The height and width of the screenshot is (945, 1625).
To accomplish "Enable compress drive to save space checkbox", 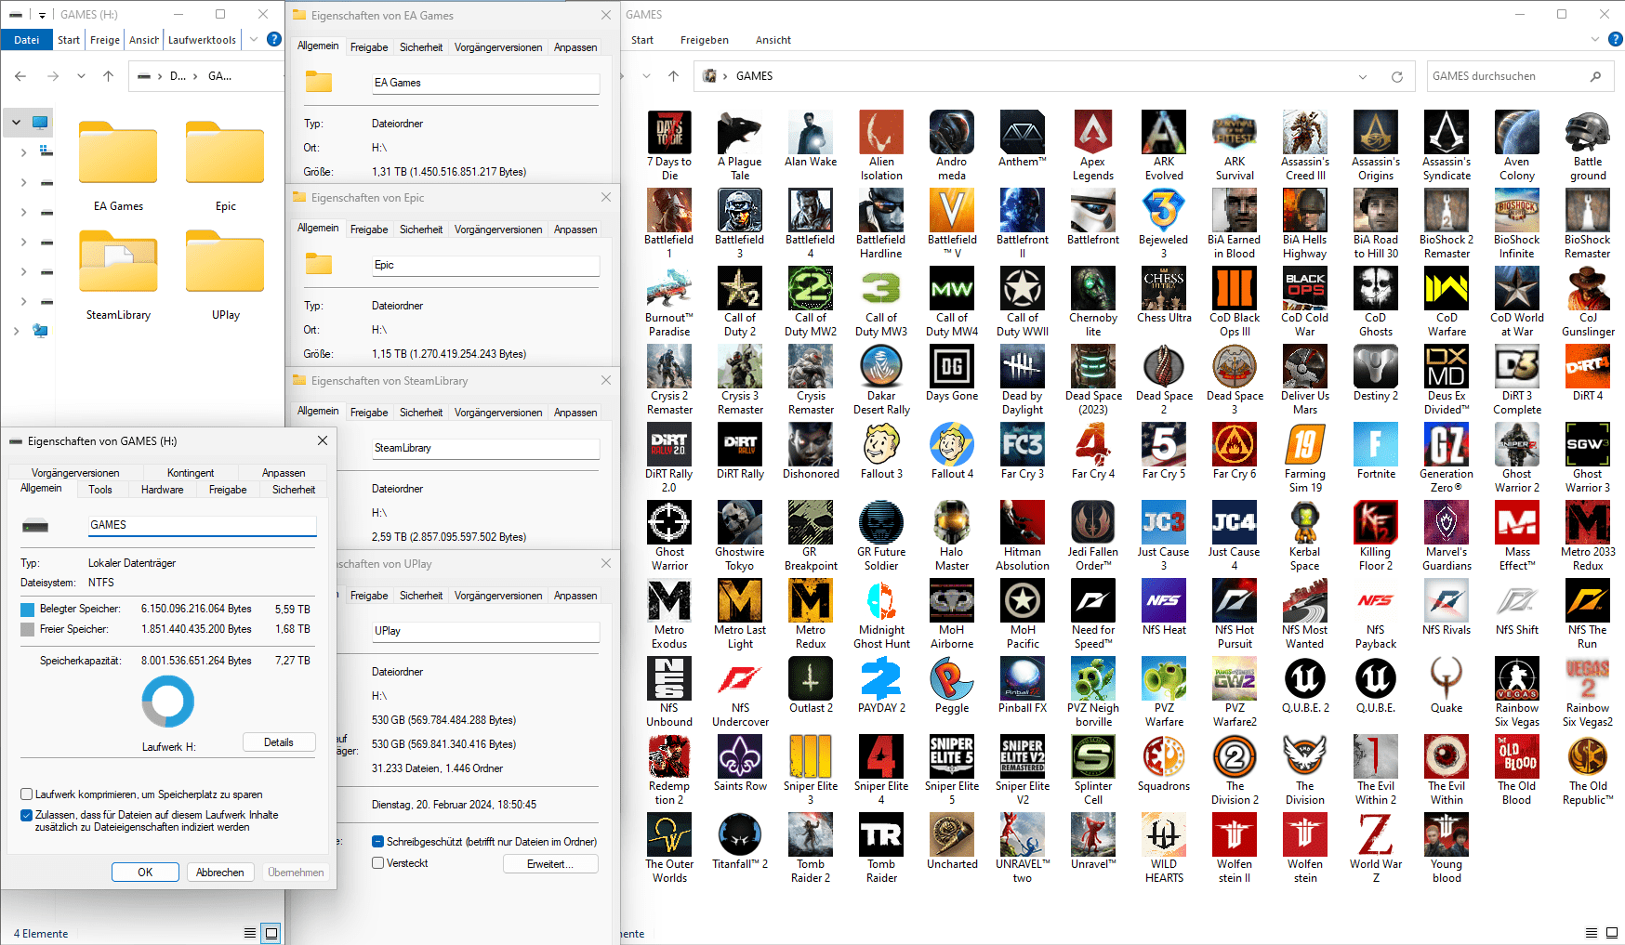I will click(x=27, y=794).
